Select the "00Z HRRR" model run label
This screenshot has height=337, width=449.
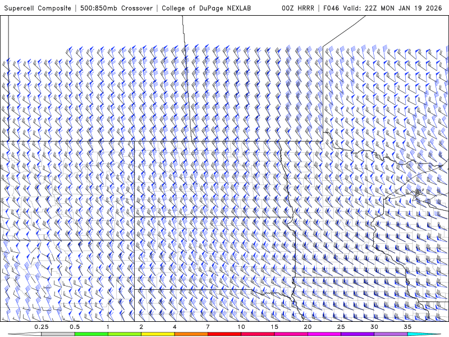click(x=298, y=8)
